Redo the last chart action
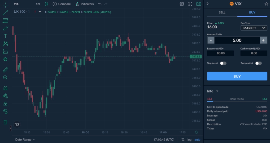The height and width of the screenshot is (143, 270). (106, 4)
